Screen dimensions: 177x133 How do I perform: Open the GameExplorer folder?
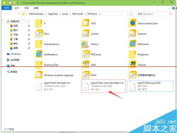pyautogui.click(x=47, y=44)
